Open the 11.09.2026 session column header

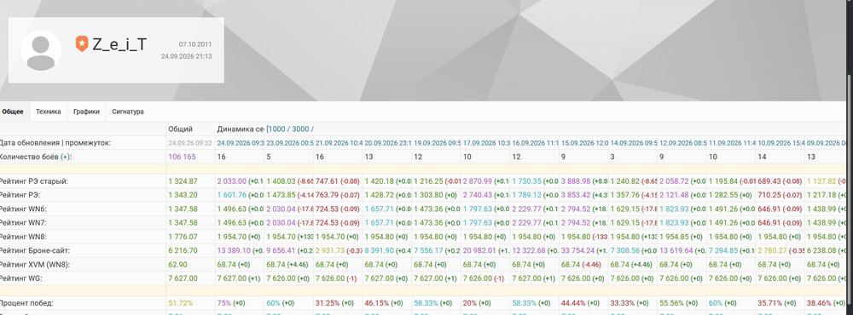click(x=732, y=143)
